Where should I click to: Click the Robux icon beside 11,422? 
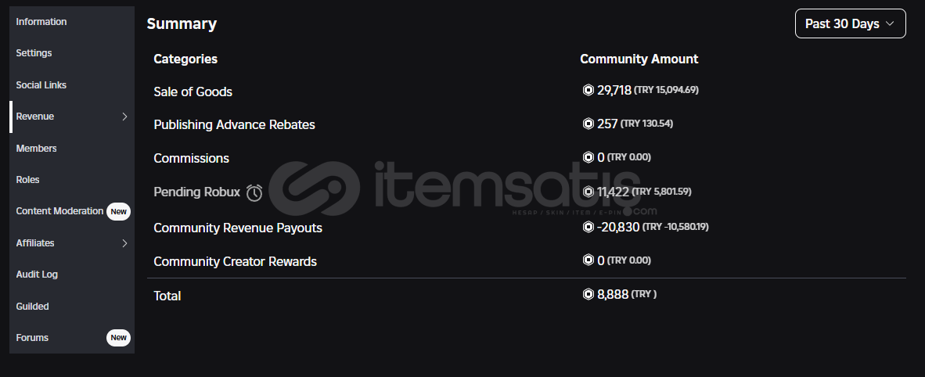pyautogui.click(x=588, y=192)
